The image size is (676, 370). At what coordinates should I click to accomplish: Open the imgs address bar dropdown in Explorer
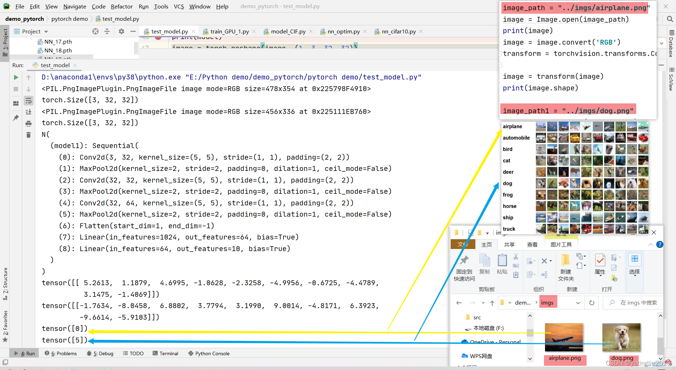tap(578, 302)
